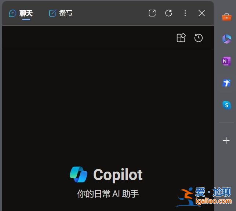
Task: Open Skype in sidebar
Action: click(x=226, y=105)
